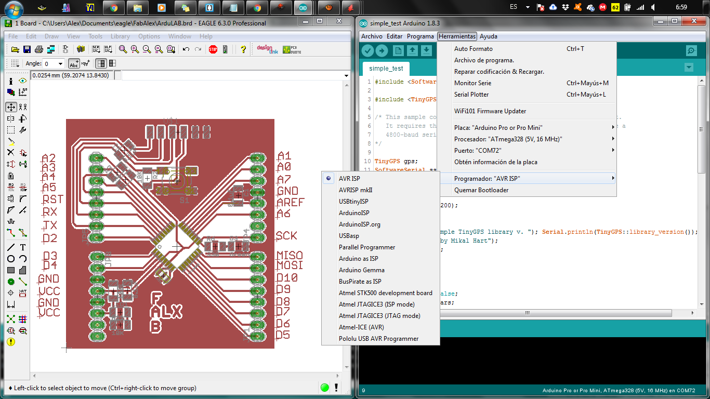Click Arduino editor horizontal scrollbar

click(529, 313)
